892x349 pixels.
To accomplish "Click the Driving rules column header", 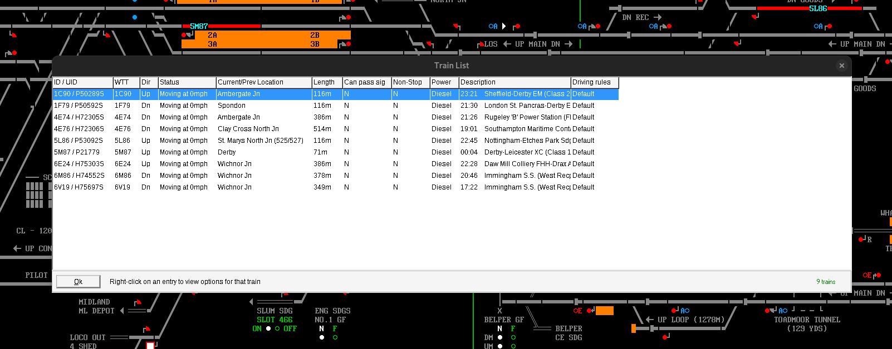I will pyautogui.click(x=595, y=82).
